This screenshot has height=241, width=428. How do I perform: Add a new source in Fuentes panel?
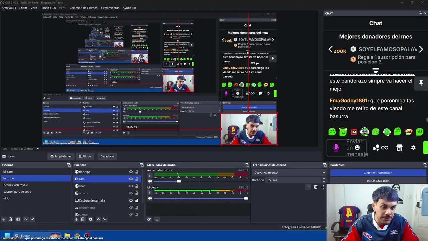click(x=76, y=219)
